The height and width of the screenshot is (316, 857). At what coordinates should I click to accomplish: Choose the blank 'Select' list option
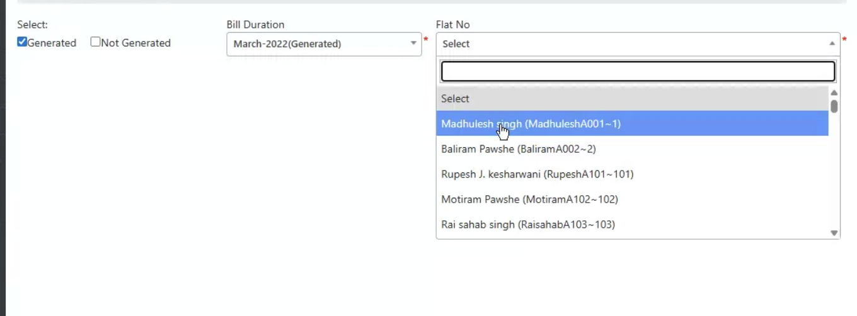(632, 99)
